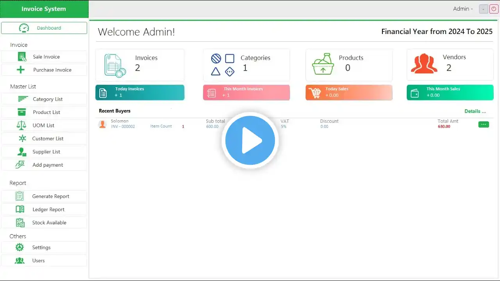Click the Total Amt value 630.00
This screenshot has width=500, height=281.
(x=444, y=126)
